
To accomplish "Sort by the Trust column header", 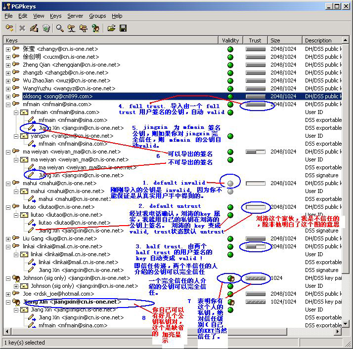I will click(x=255, y=40).
